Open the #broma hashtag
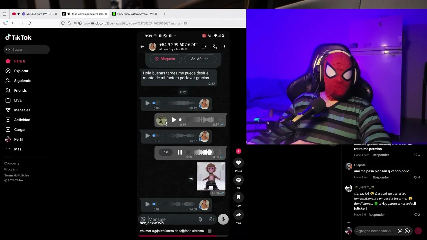This screenshot has height=240, width=427. click(198, 231)
